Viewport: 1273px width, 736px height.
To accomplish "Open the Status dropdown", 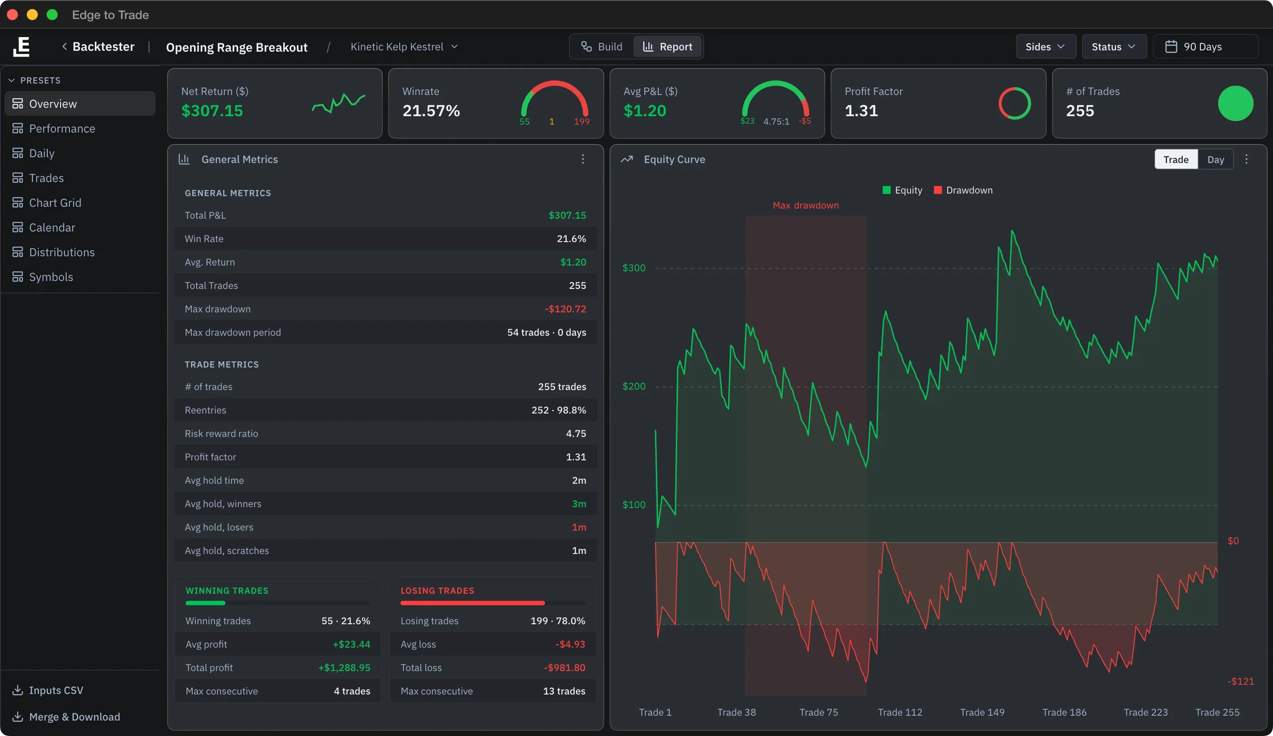I will [1114, 46].
